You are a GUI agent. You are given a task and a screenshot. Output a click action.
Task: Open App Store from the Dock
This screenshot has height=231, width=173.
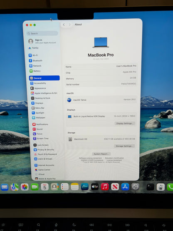coord(125,187)
